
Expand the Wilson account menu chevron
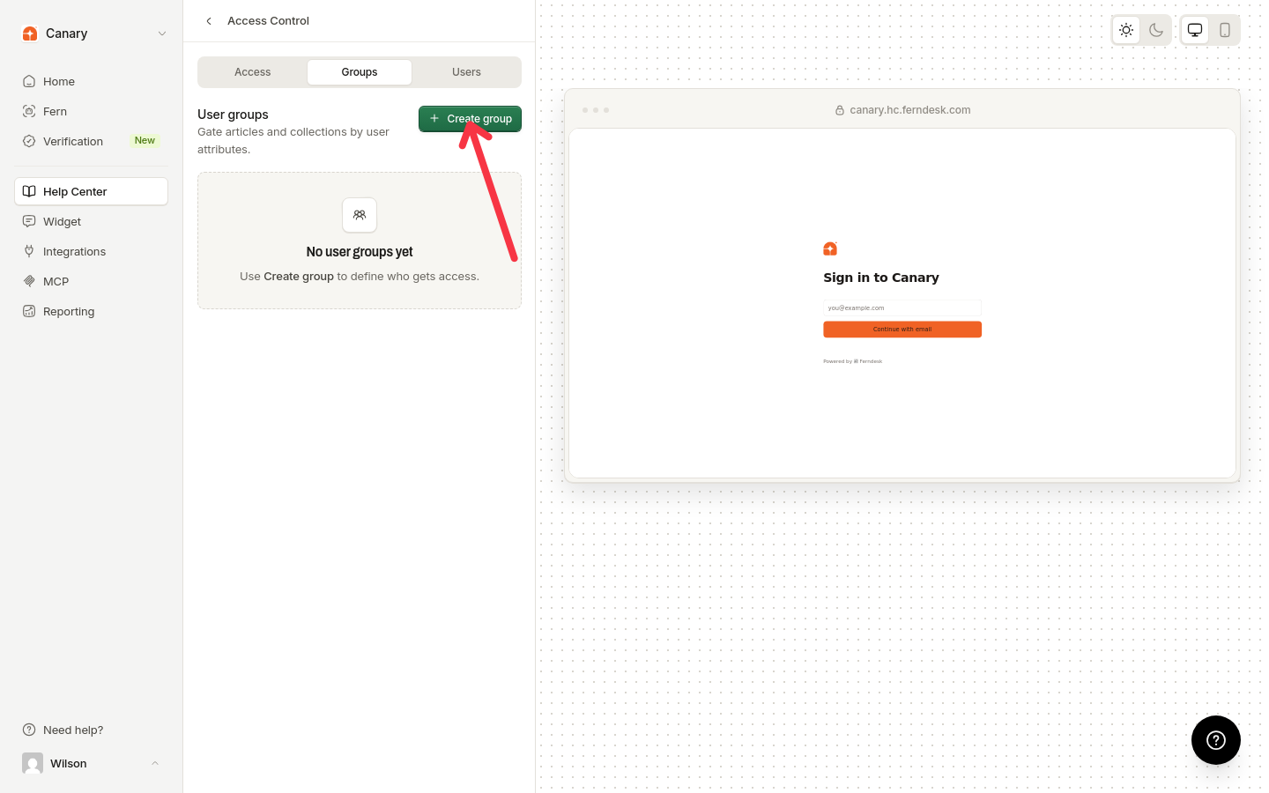click(x=155, y=763)
